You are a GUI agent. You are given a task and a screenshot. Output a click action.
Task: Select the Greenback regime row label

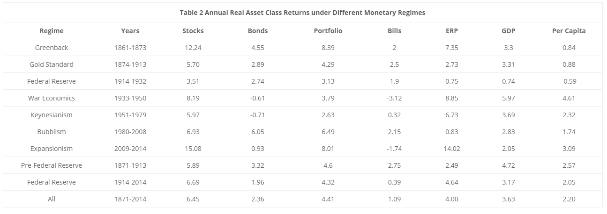point(52,48)
